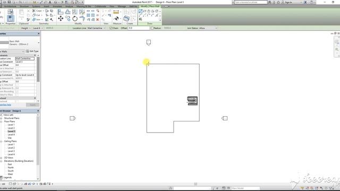Click the Copy tool with two circles
The image size is (340, 191).
[x=67, y=19]
